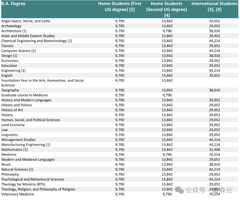The height and width of the screenshot is (200, 240).
Task: Select the 'Computer Science [1]' row label
Action: pos(18,51)
